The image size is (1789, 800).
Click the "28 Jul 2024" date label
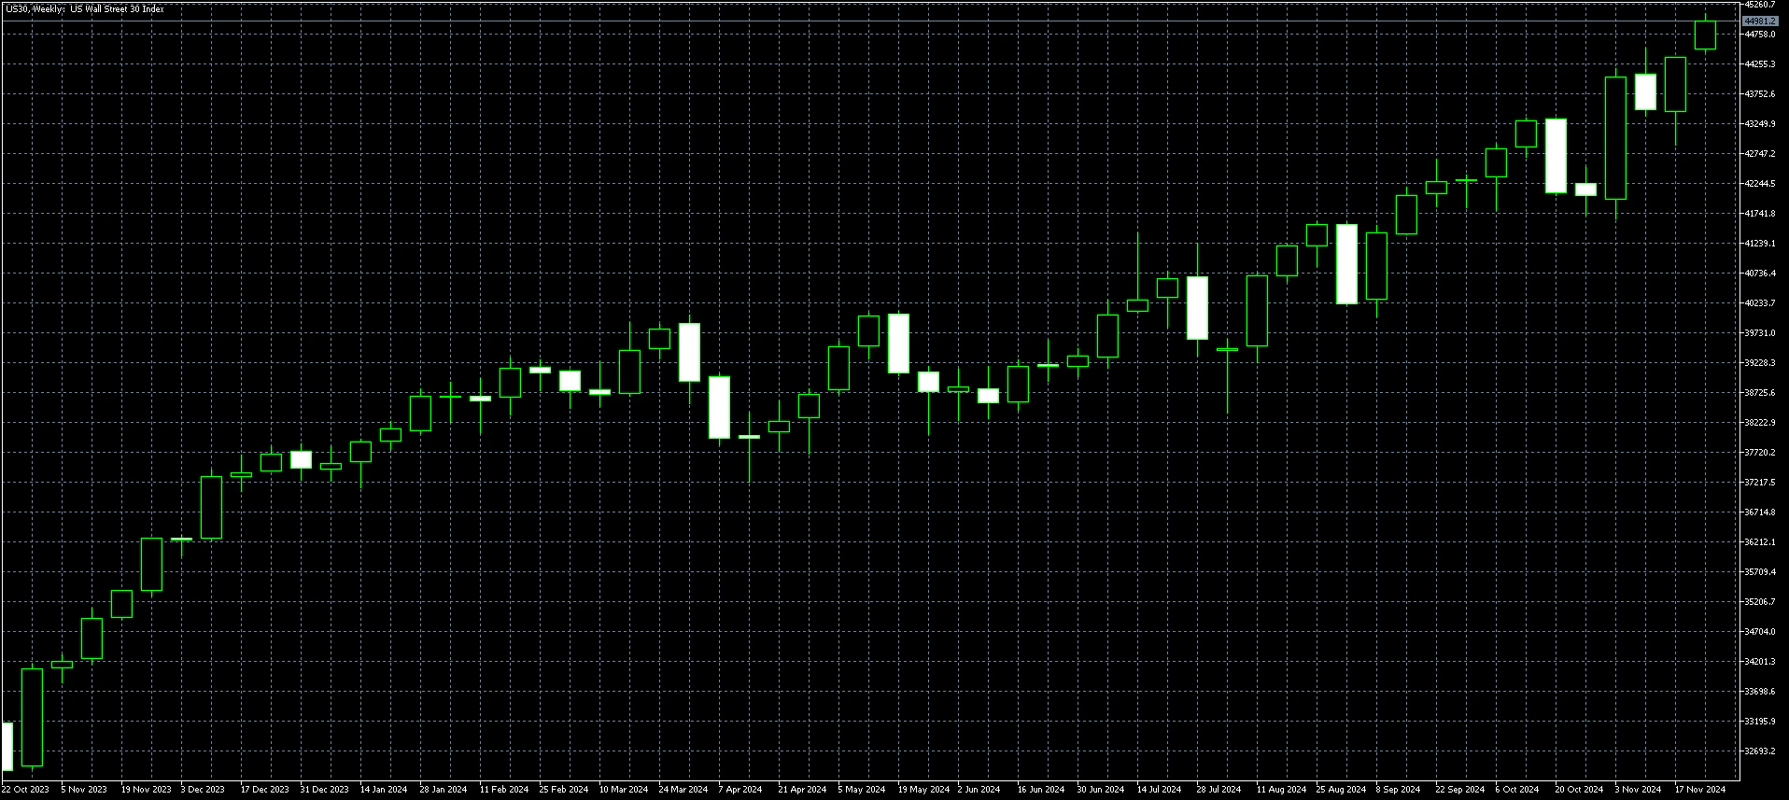1218,790
